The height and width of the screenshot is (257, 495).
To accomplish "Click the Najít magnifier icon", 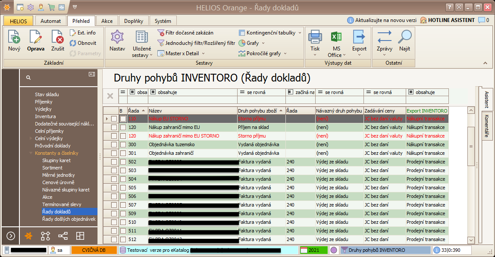I will [404, 38].
